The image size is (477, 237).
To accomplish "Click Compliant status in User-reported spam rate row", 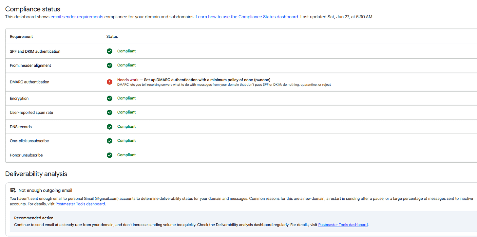I will point(126,112).
